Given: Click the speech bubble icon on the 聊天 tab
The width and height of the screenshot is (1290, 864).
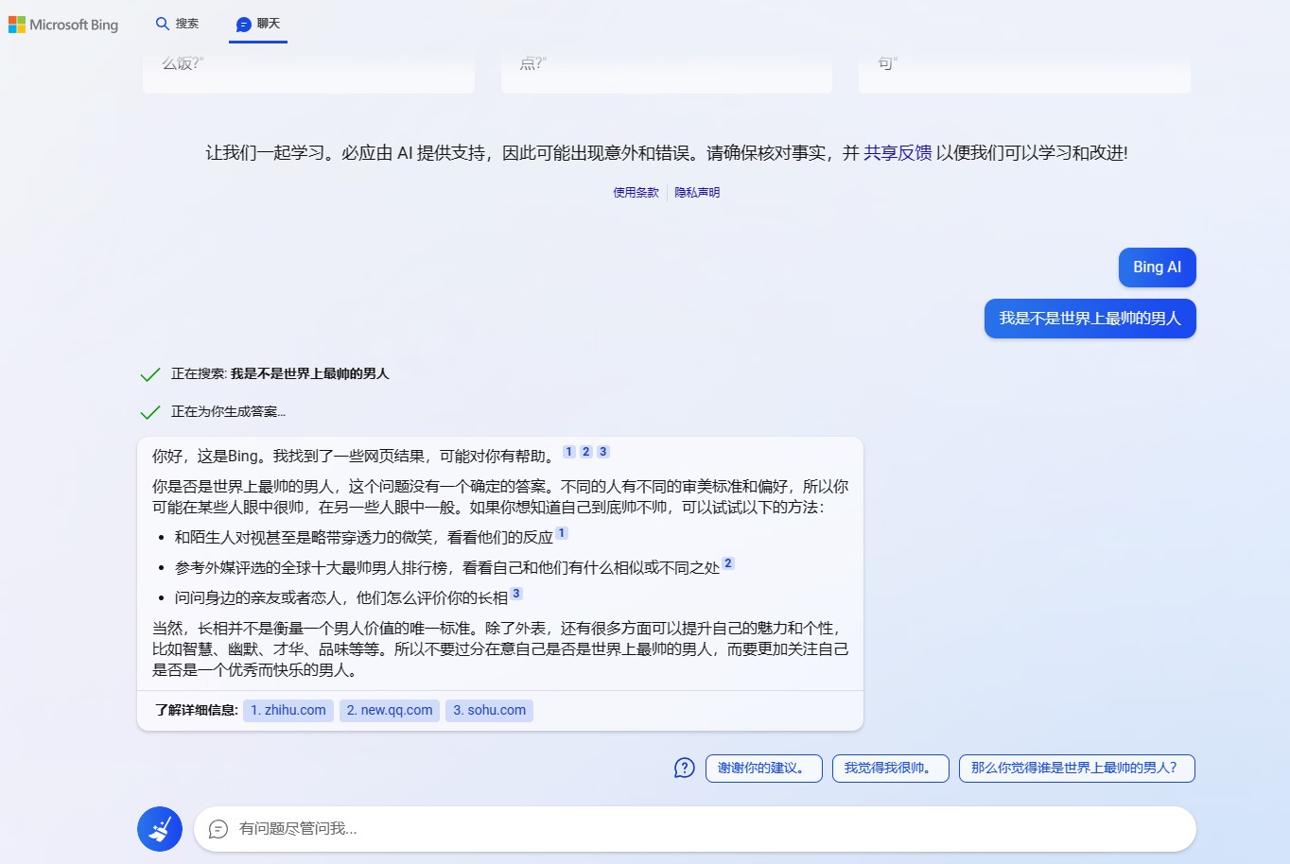Looking at the screenshot, I should (x=244, y=24).
